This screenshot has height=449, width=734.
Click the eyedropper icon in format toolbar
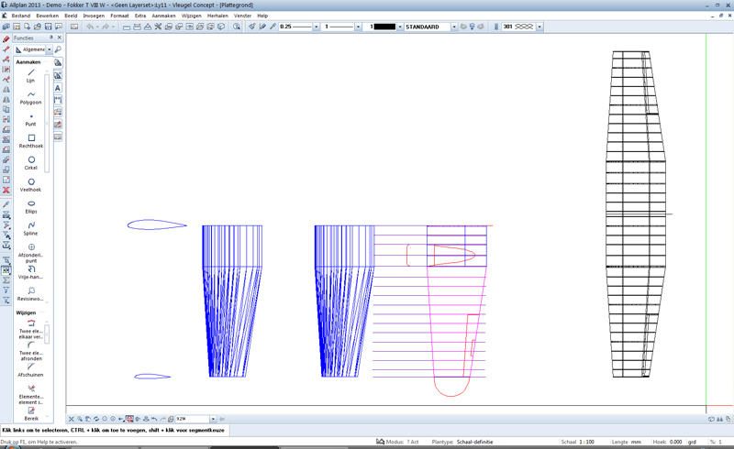tap(272, 27)
